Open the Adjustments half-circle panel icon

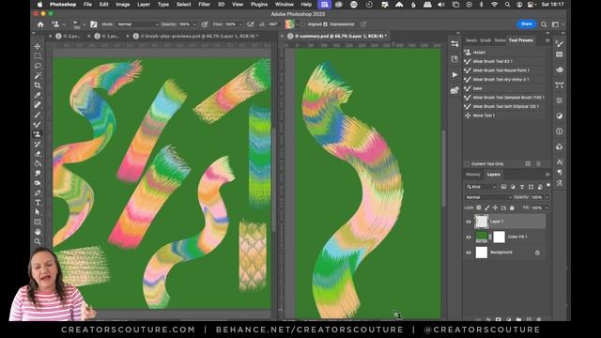click(x=560, y=115)
